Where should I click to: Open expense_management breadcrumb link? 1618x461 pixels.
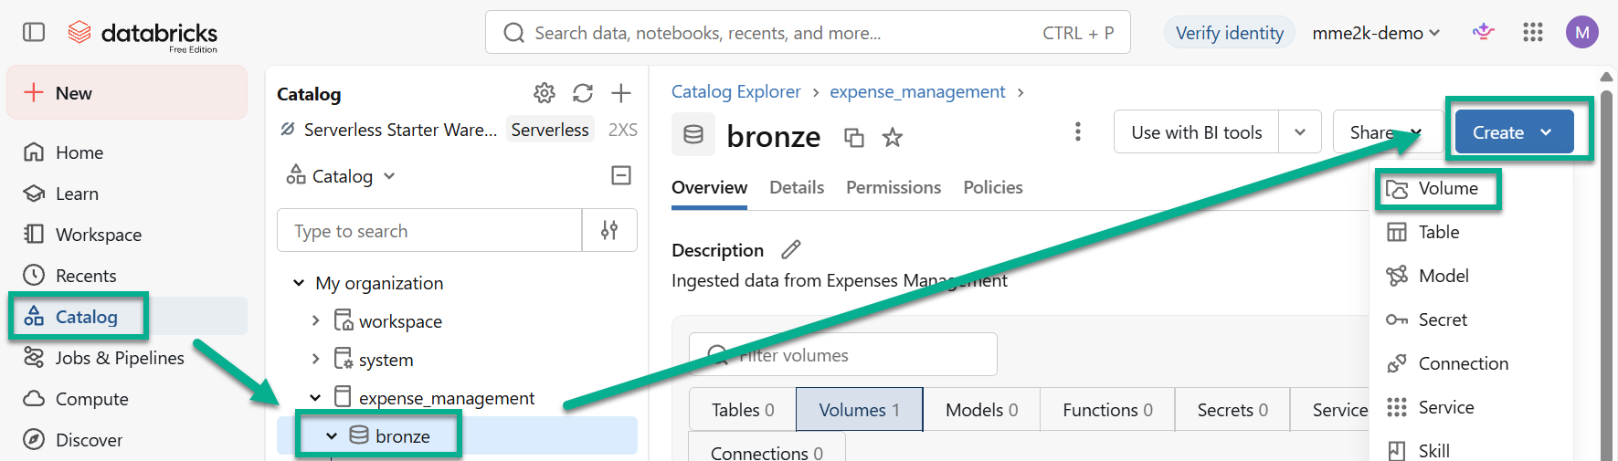click(917, 91)
